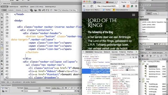Open the Lokale weergave dropdown

point(159,53)
